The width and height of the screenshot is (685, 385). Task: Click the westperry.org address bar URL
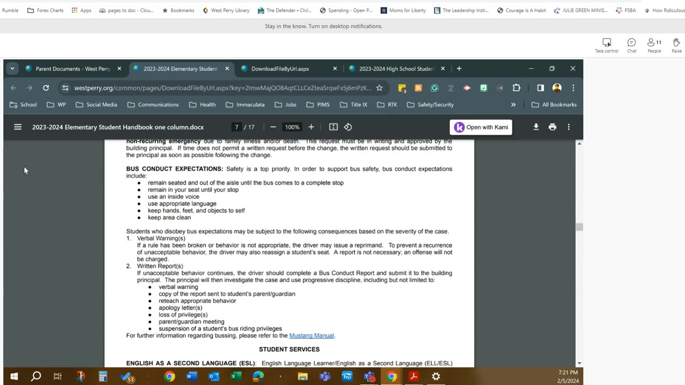coord(223,88)
